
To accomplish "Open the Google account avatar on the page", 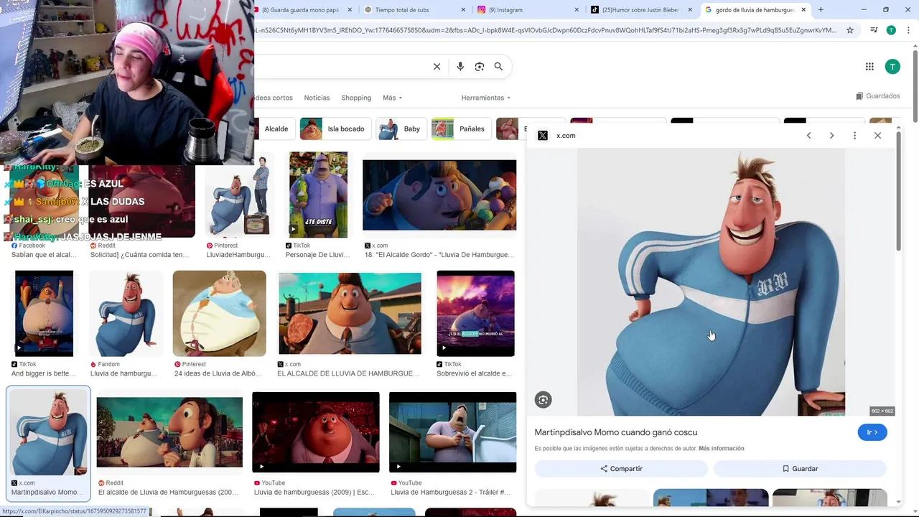I will coord(892,67).
